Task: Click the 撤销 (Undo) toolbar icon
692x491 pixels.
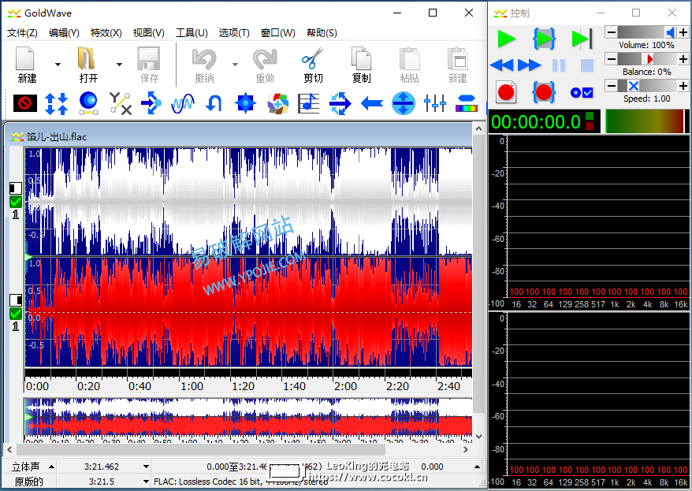Action: (x=204, y=59)
